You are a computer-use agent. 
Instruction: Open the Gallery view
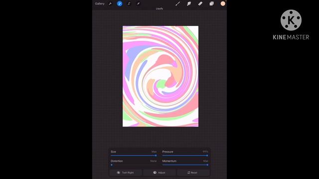pyautogui.click(x=100, y=3)
